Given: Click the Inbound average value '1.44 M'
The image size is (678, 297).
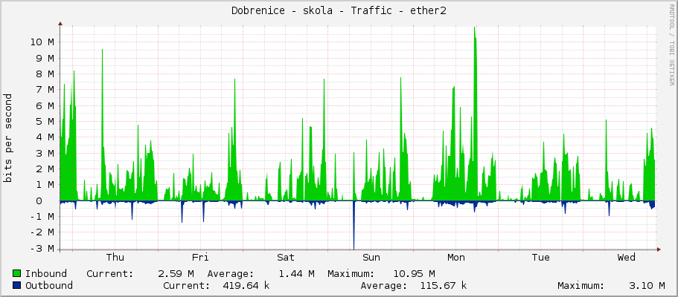Looking at the screenshot, I should coord(296,274).
